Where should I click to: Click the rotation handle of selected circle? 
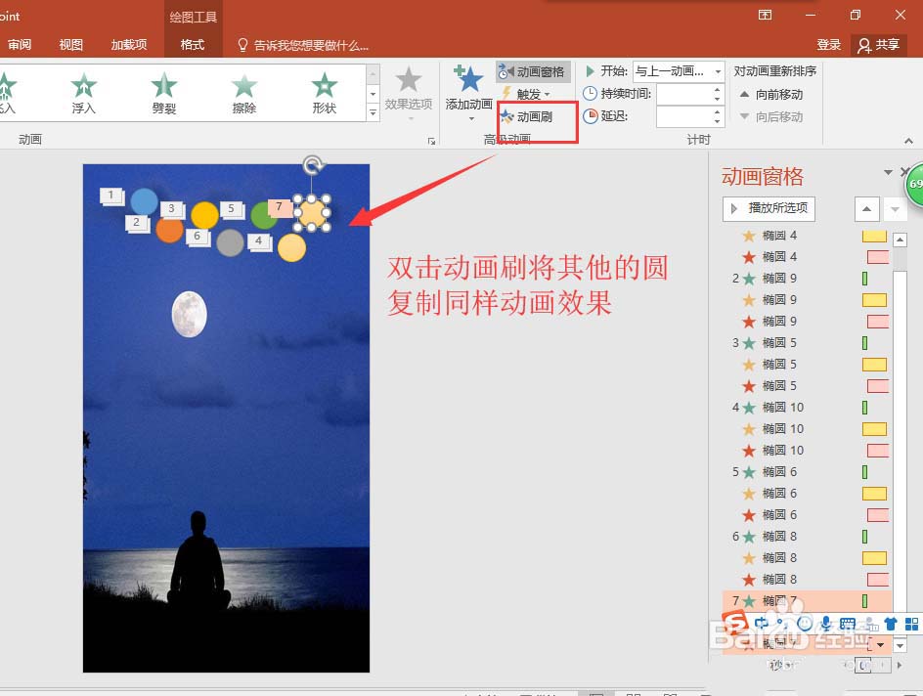click(312, 165)
